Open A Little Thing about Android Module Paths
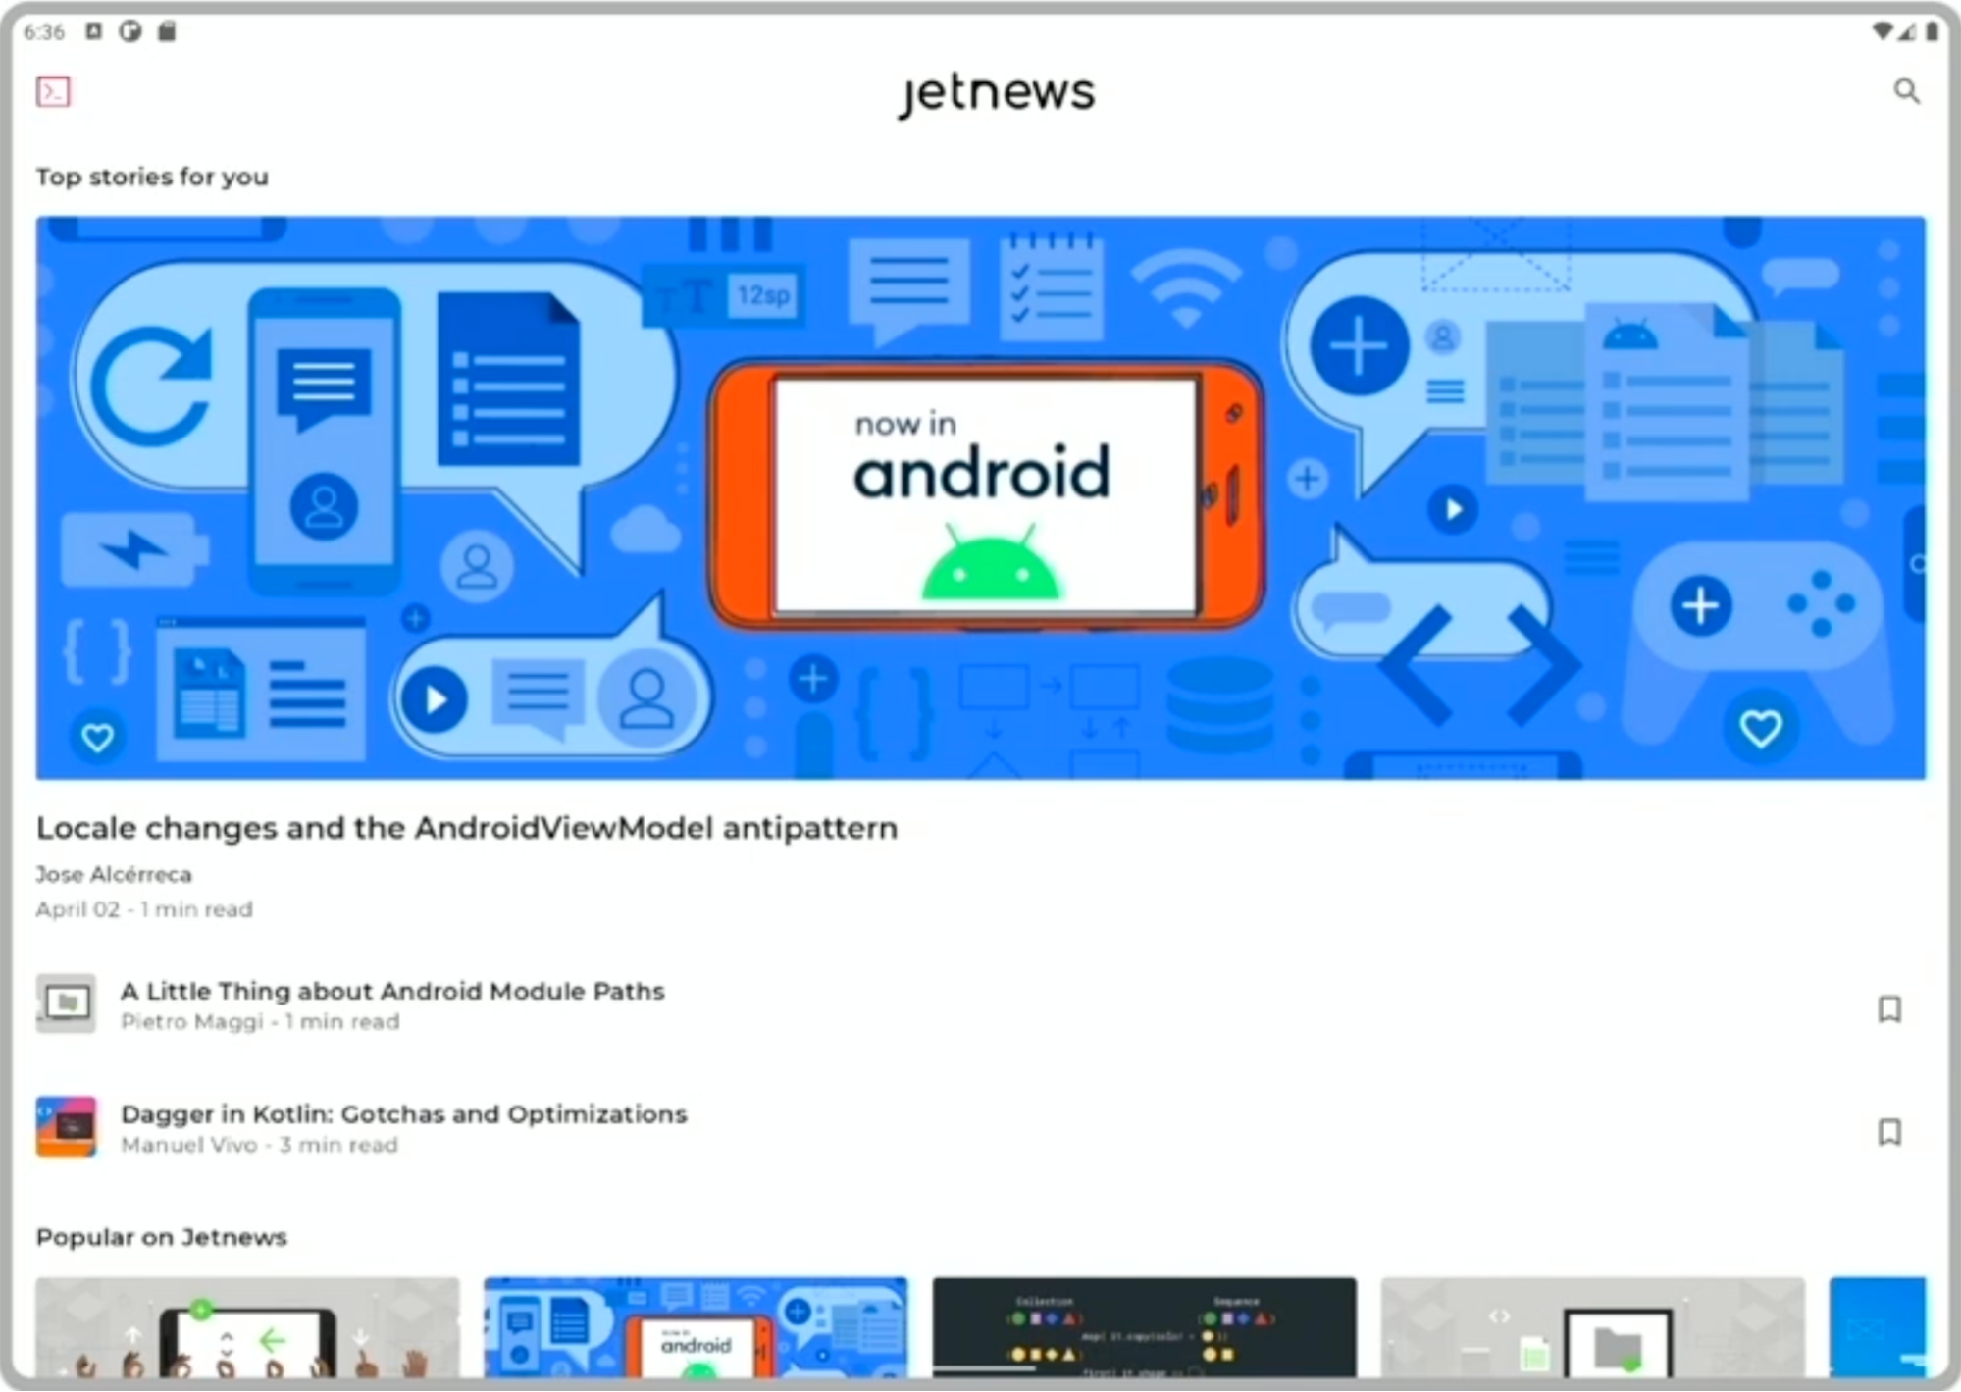The width and height of the screenshot is (1961, 1392). click(x=392, y=991)
